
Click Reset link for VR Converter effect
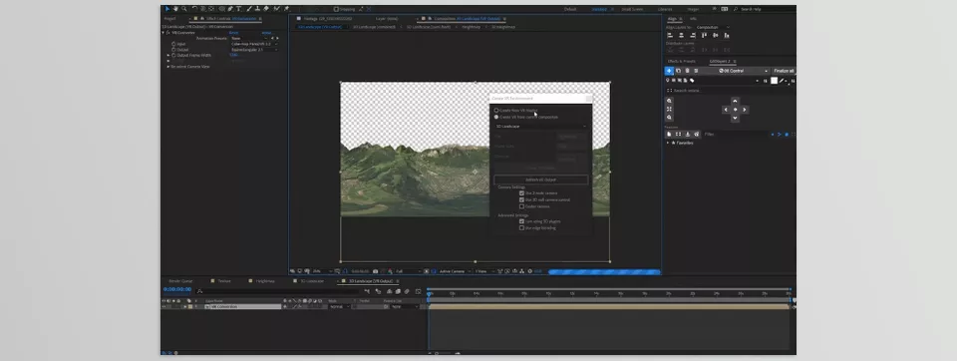click(233, 32)
